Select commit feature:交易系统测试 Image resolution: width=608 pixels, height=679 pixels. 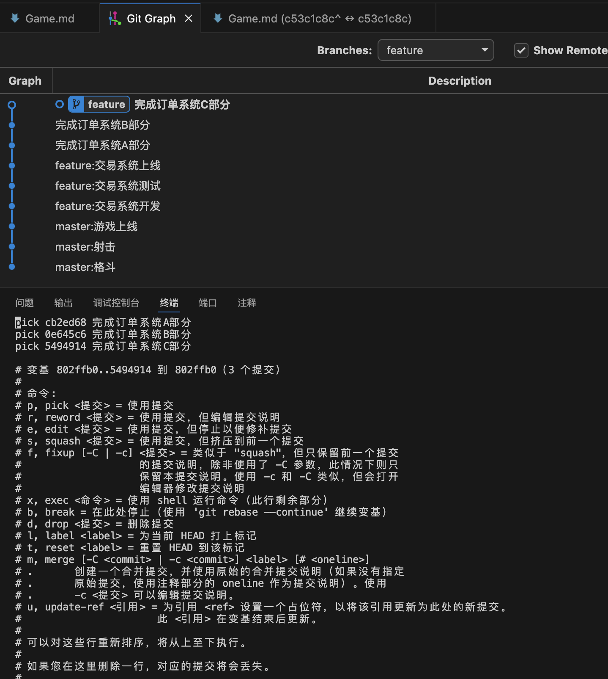[x=108, y=186]
